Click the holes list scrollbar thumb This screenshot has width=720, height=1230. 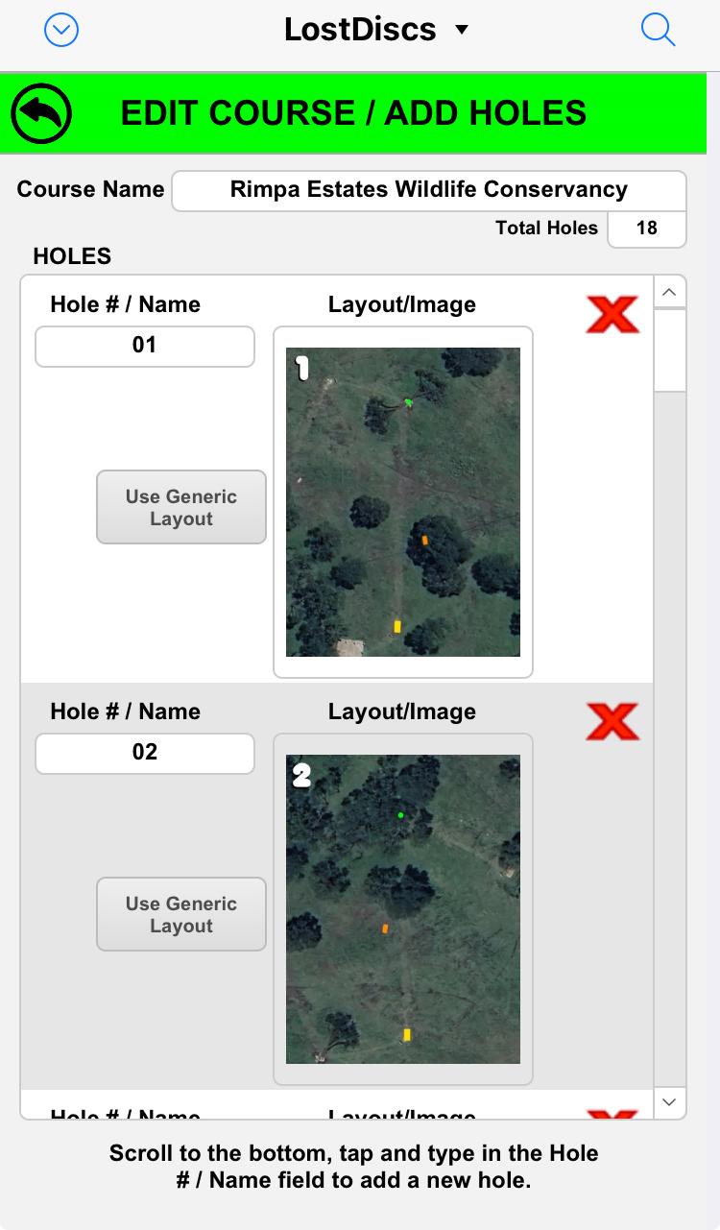click(x=669, y=350)
